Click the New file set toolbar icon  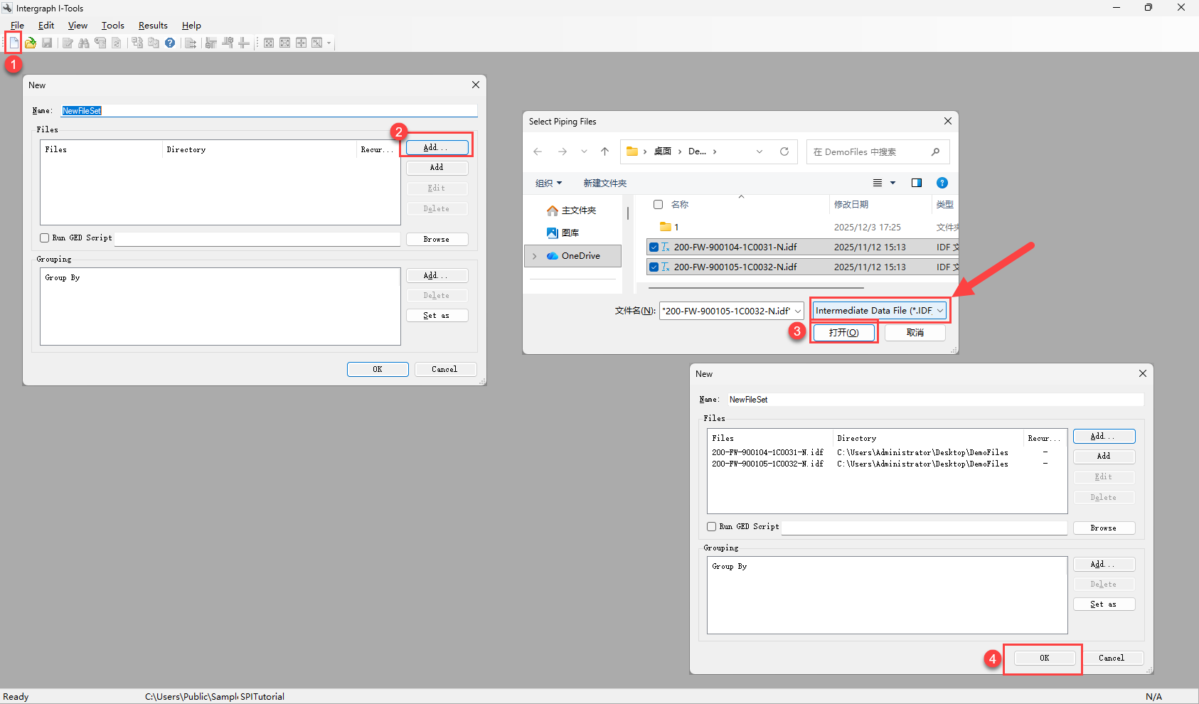point(14,43)
